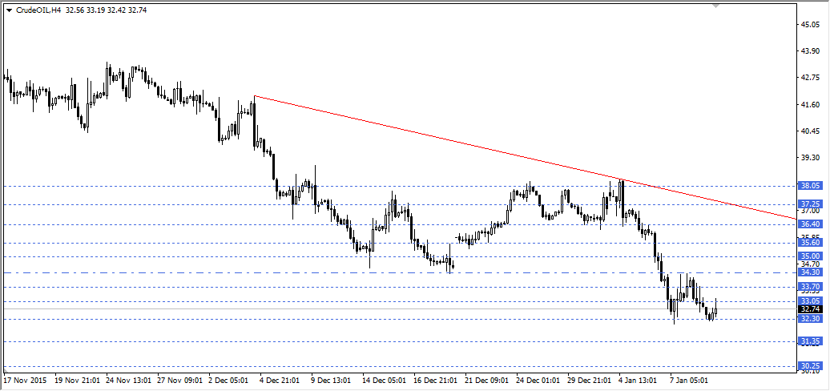Click the 35.00 level price label
The height and width of the screenshot is (391, 830).
click(x=810, y=256)
